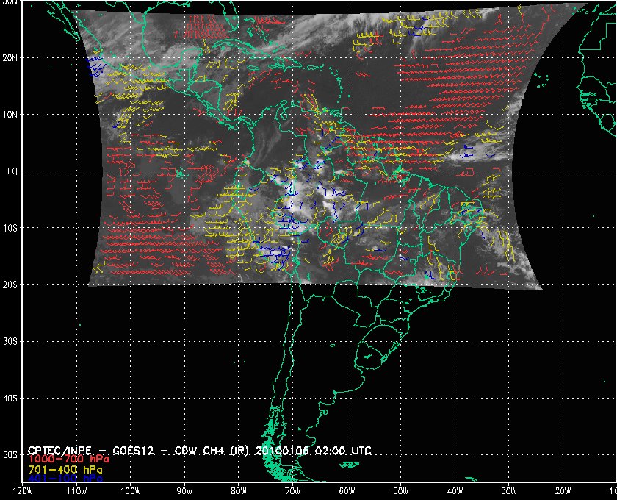Select the 100W longitude label

(130, 491)
